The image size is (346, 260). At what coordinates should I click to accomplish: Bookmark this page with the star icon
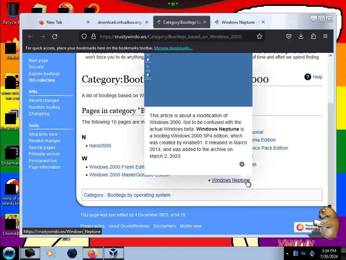(259, 37)
